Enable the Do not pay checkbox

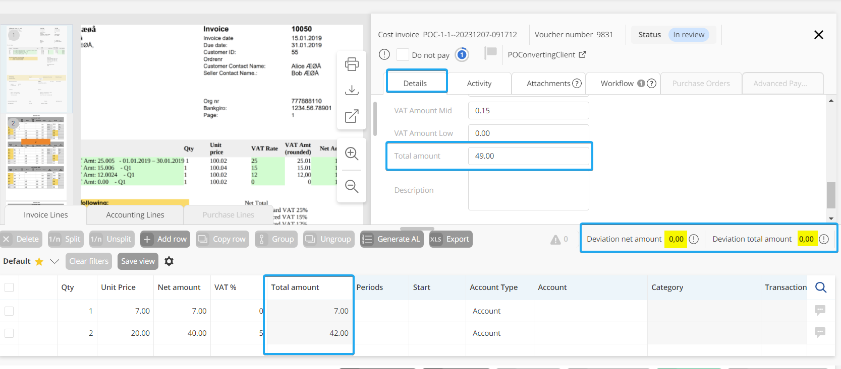coord(403,55)
